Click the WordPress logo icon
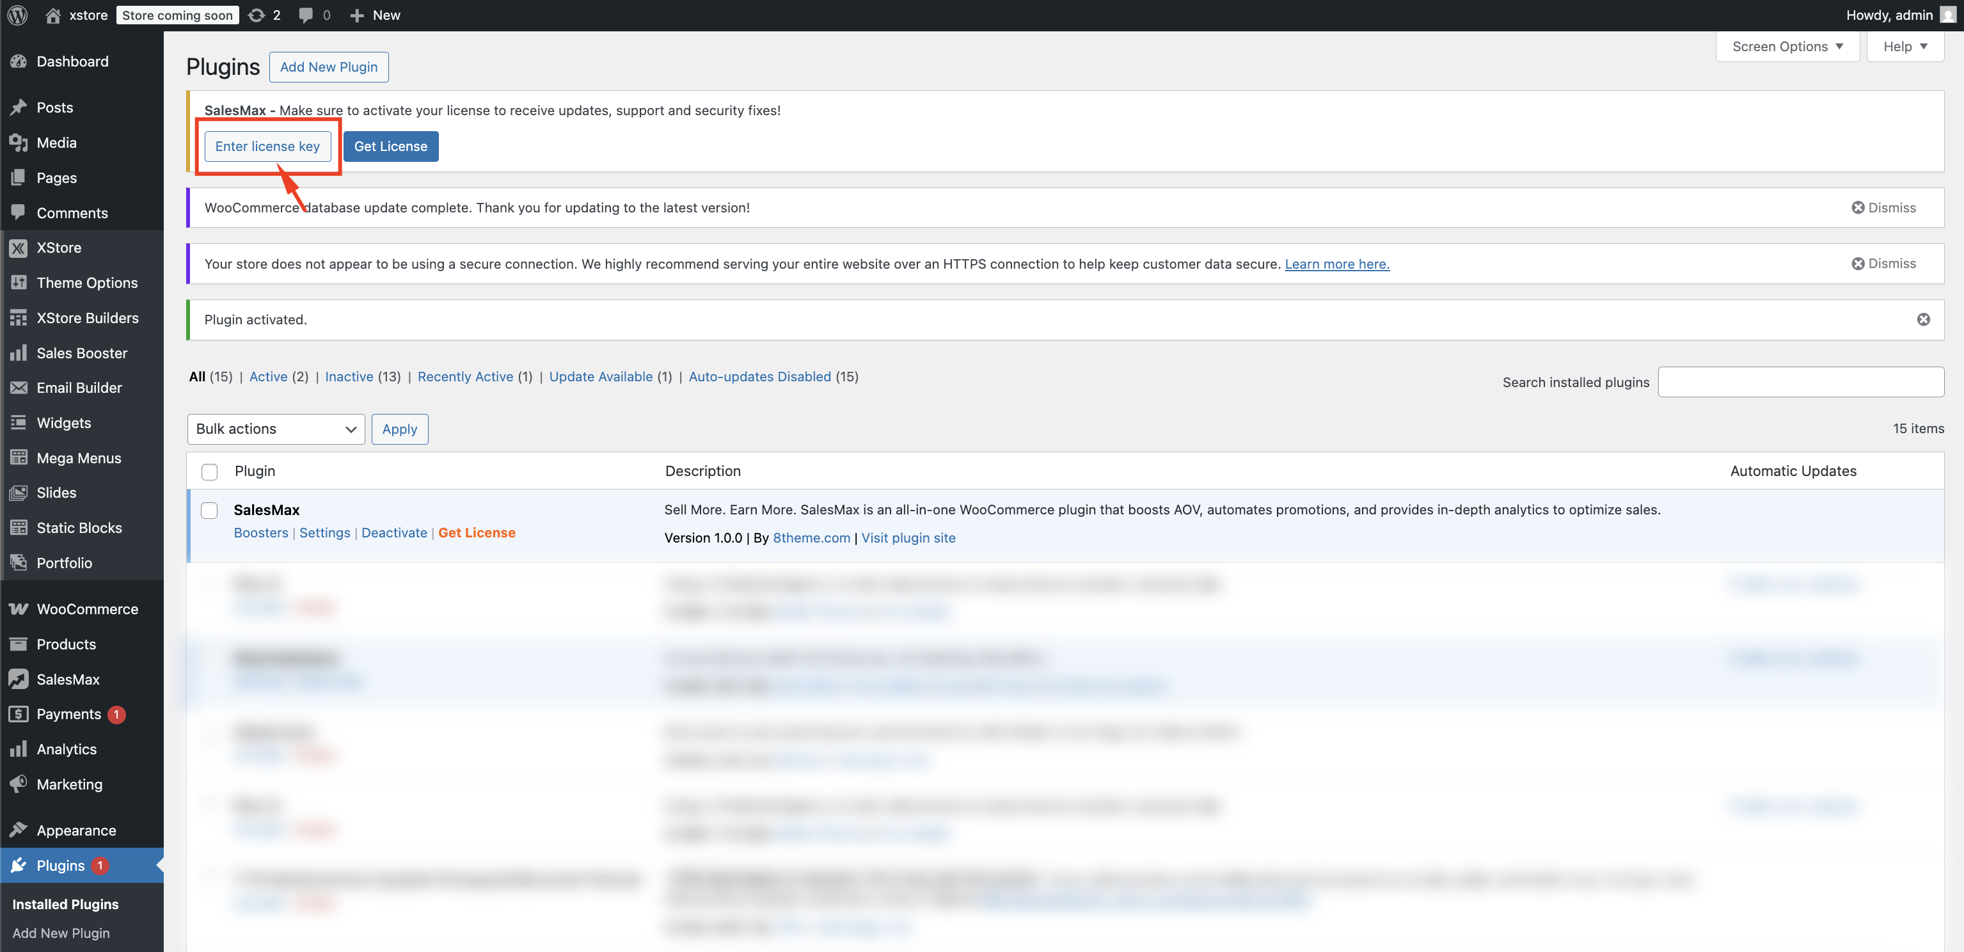This screenshot has width=1964, height=952. coord(17,15)
